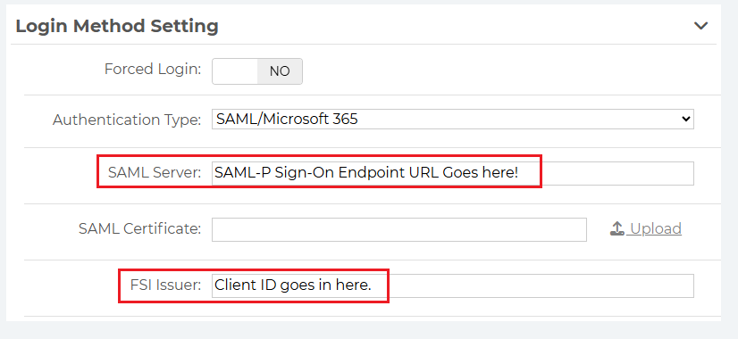Click the SAML Certificate label
The height and width of the screenshot is (339, 738).
(x=139, y=229)
